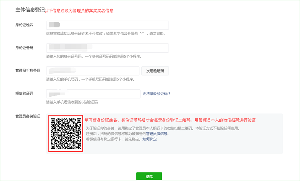Click the identity verification QR code
The height and width of the screenshot is (181, 300).
tap(66, 133)
